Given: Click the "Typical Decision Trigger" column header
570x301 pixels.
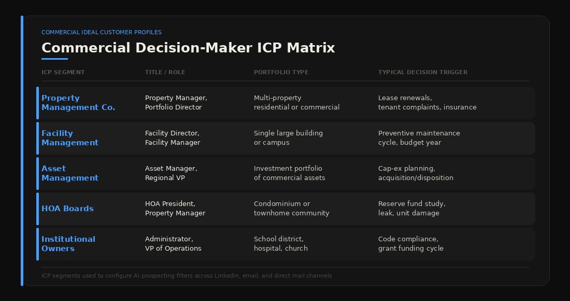Looking at the screenshot, I should [422, 73].
